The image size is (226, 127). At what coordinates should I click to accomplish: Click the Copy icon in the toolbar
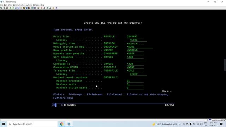click(x=4, y=8)
